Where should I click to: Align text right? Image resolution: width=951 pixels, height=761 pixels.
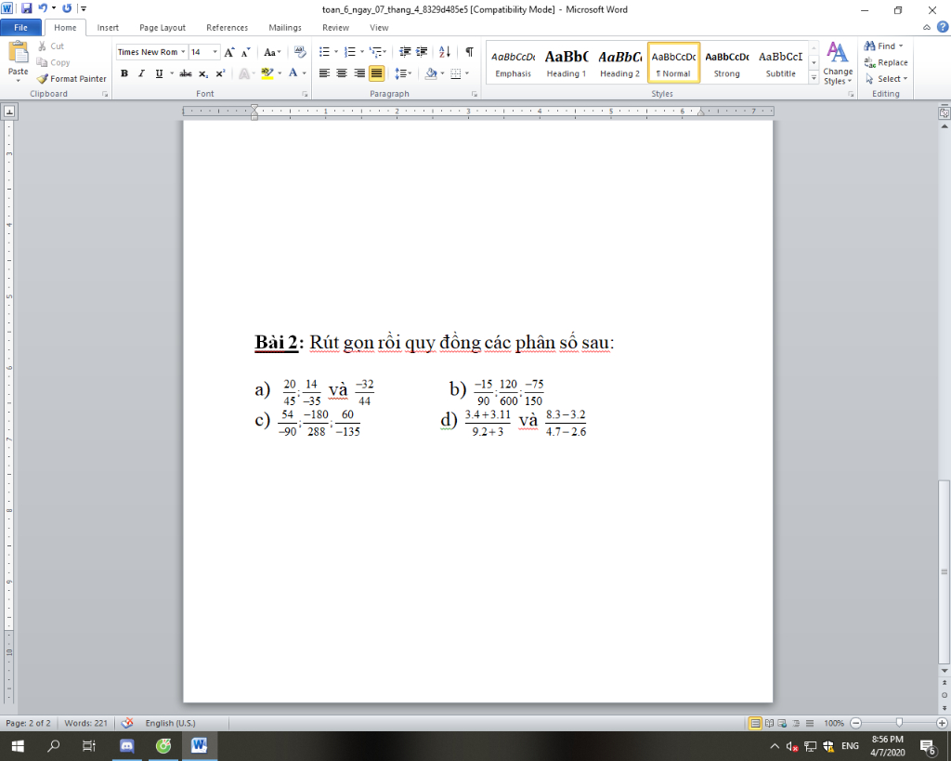pos(359,73)
